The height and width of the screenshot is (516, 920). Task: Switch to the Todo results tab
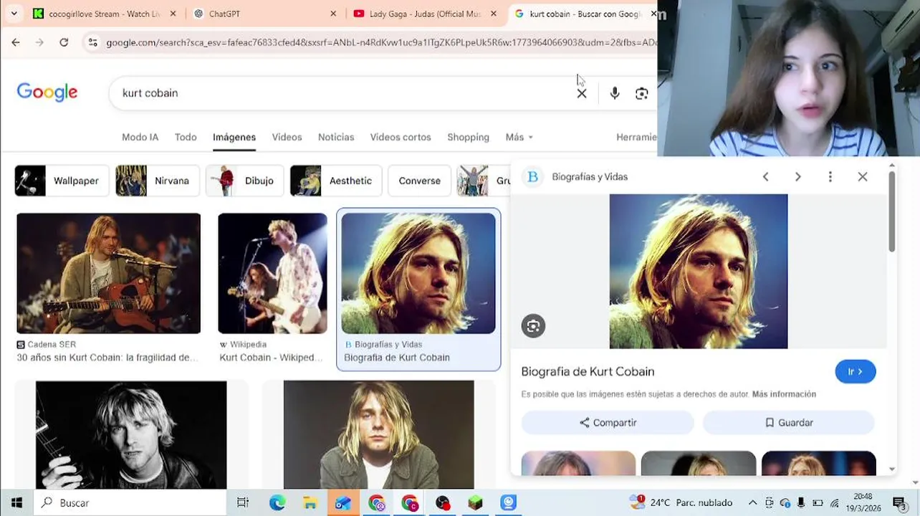coord(186,137)
